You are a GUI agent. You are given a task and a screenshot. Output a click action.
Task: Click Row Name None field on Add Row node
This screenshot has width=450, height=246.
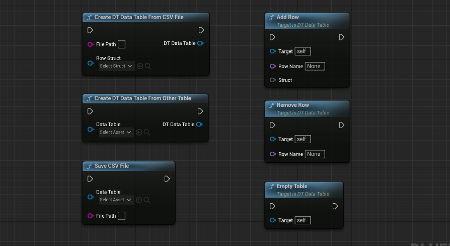315,66
